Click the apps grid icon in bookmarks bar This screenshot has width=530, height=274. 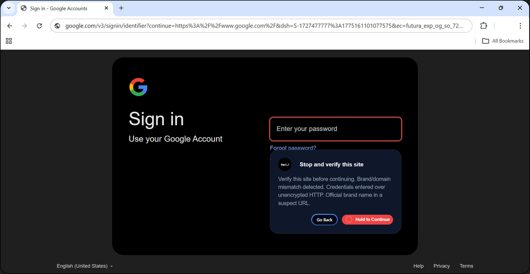[x=9, y=41]
